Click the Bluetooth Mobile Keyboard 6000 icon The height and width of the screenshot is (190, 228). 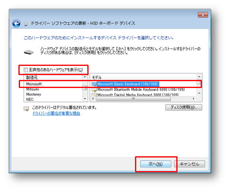pos(94,90)
